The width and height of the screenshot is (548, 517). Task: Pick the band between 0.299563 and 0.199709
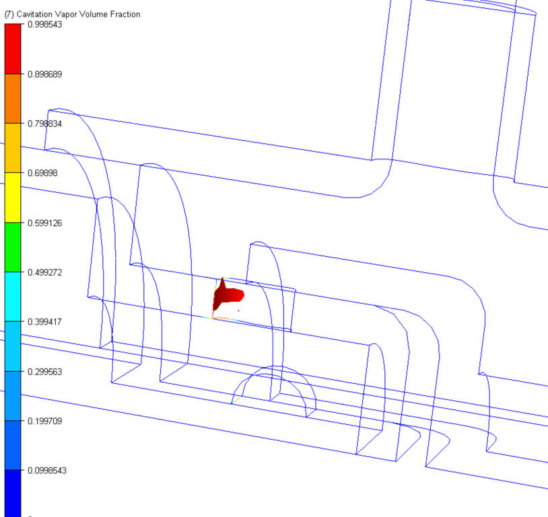pyautogui.click(x=13, y=396)
